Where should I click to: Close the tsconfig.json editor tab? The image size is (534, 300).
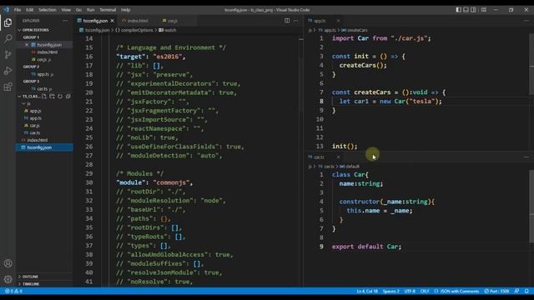(112, 21)
